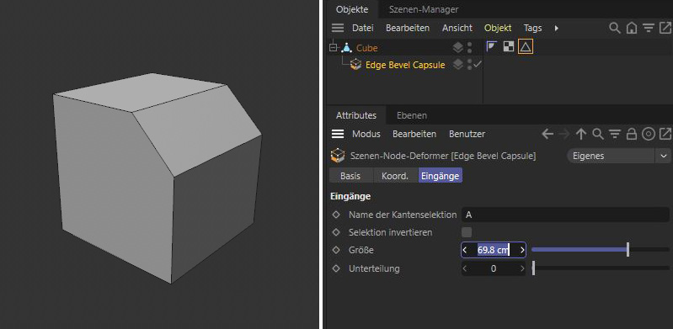Image resolution: width=673 pixels, height=329 pixels.
Task: Click the home icon in the Objekte panel
Action: click(x=632, y=29)
